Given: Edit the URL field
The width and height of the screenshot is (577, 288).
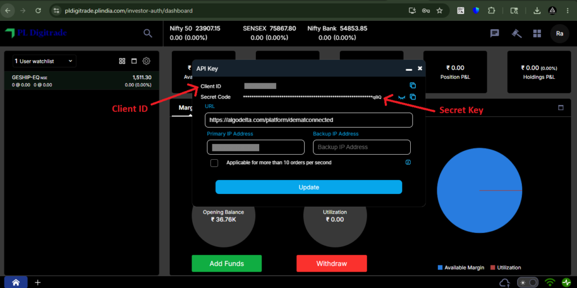Looking at the screenshot, I should point(309,120).
